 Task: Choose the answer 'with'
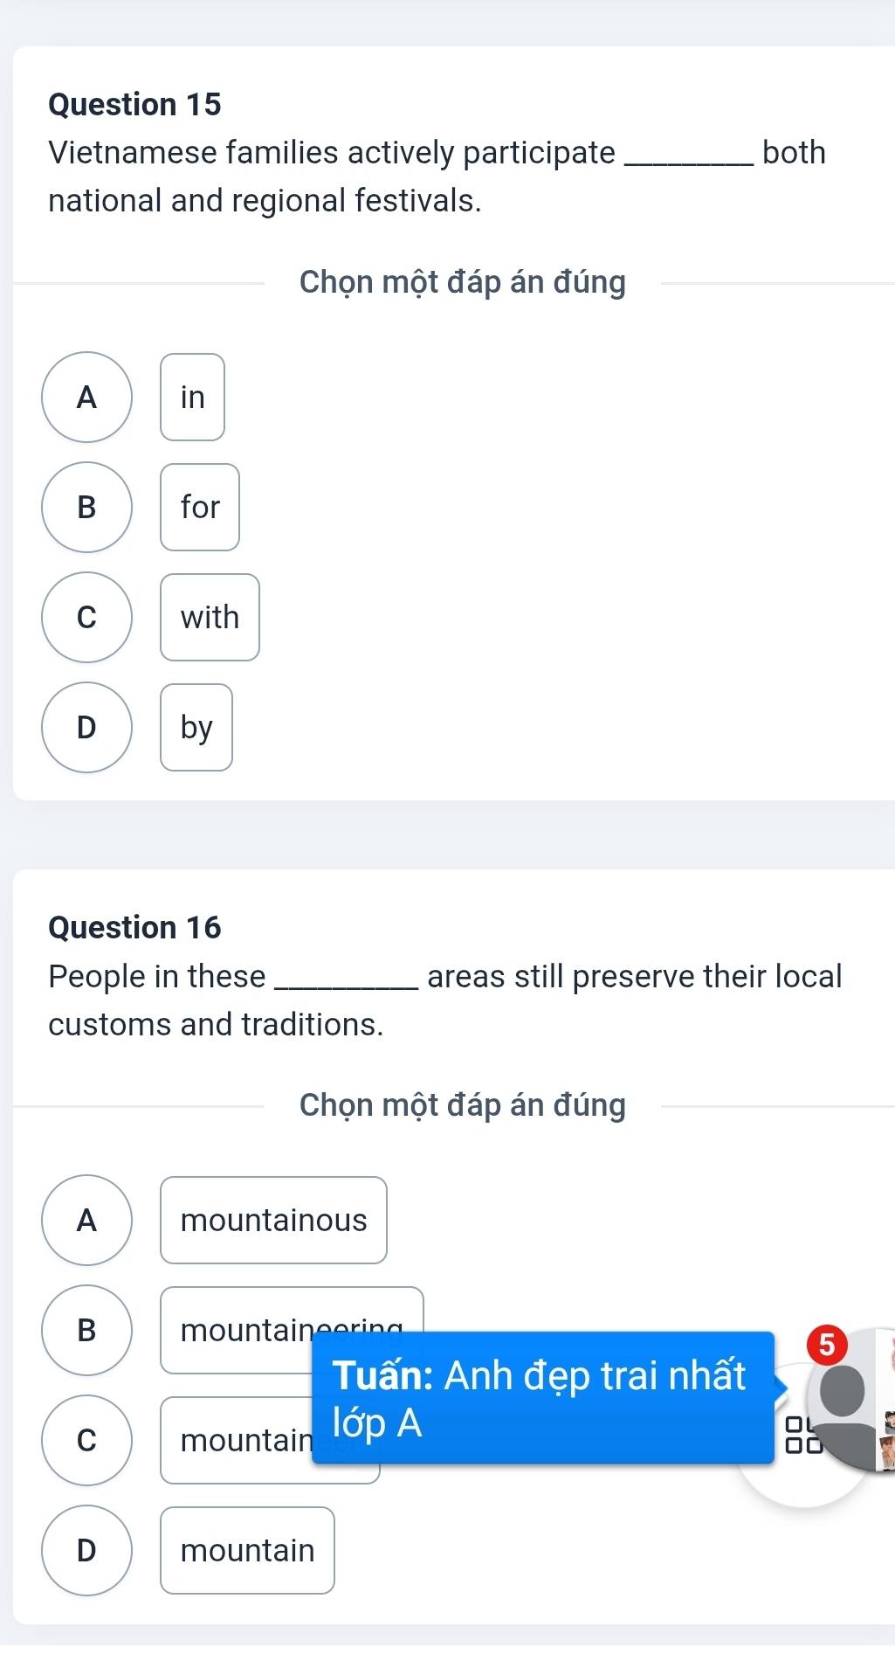tap(210, 617)
